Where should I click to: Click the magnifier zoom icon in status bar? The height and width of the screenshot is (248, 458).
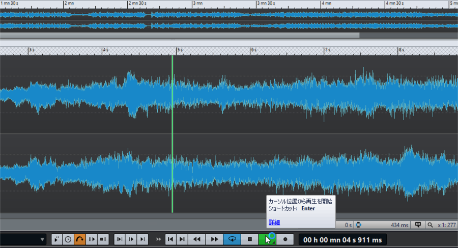[x=430, y=225]
